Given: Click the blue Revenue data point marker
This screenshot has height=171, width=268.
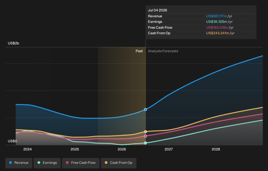Looking at the screenshot, I should [146, 110].
